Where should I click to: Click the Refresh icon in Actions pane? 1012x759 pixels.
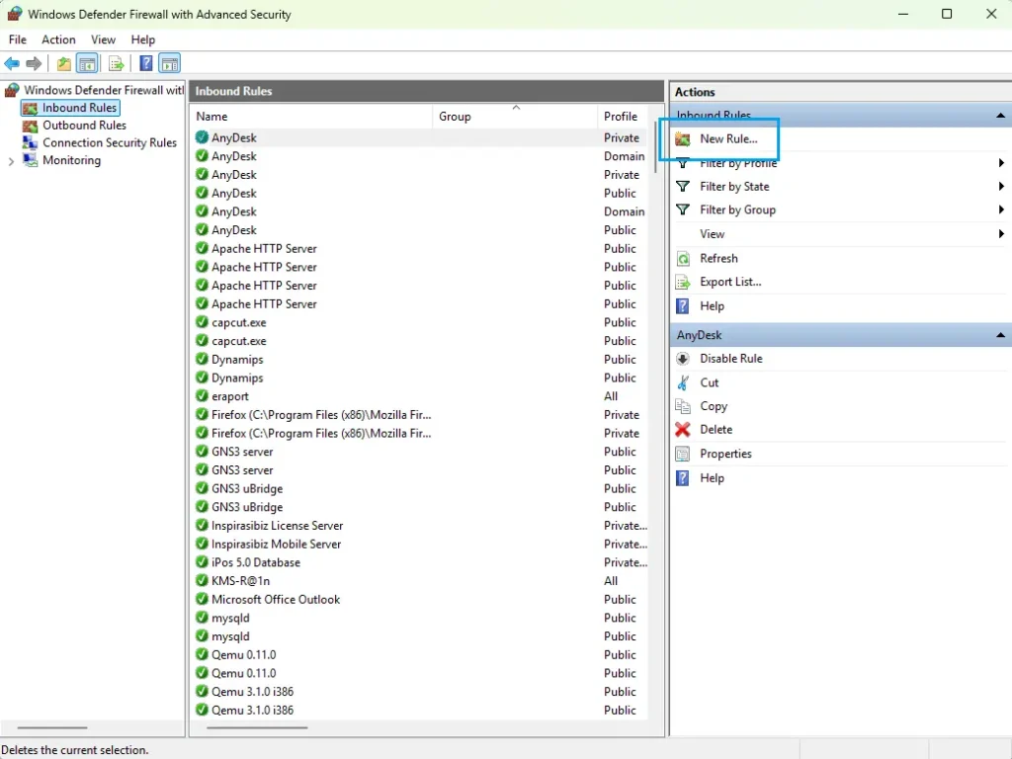(x=683, y=259)
